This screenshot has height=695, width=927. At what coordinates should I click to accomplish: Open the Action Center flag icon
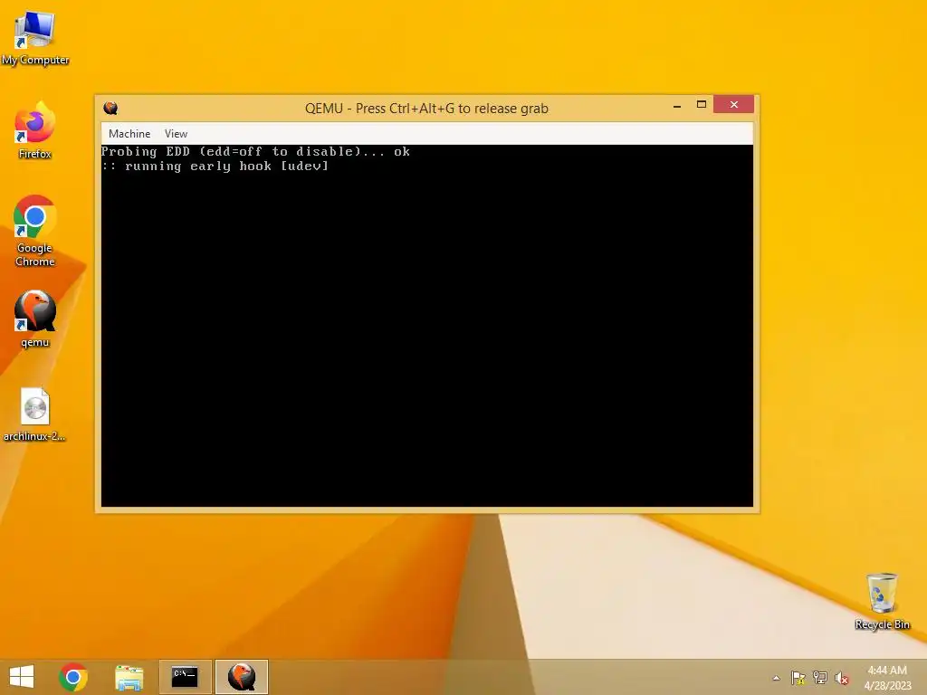point(798,678)
